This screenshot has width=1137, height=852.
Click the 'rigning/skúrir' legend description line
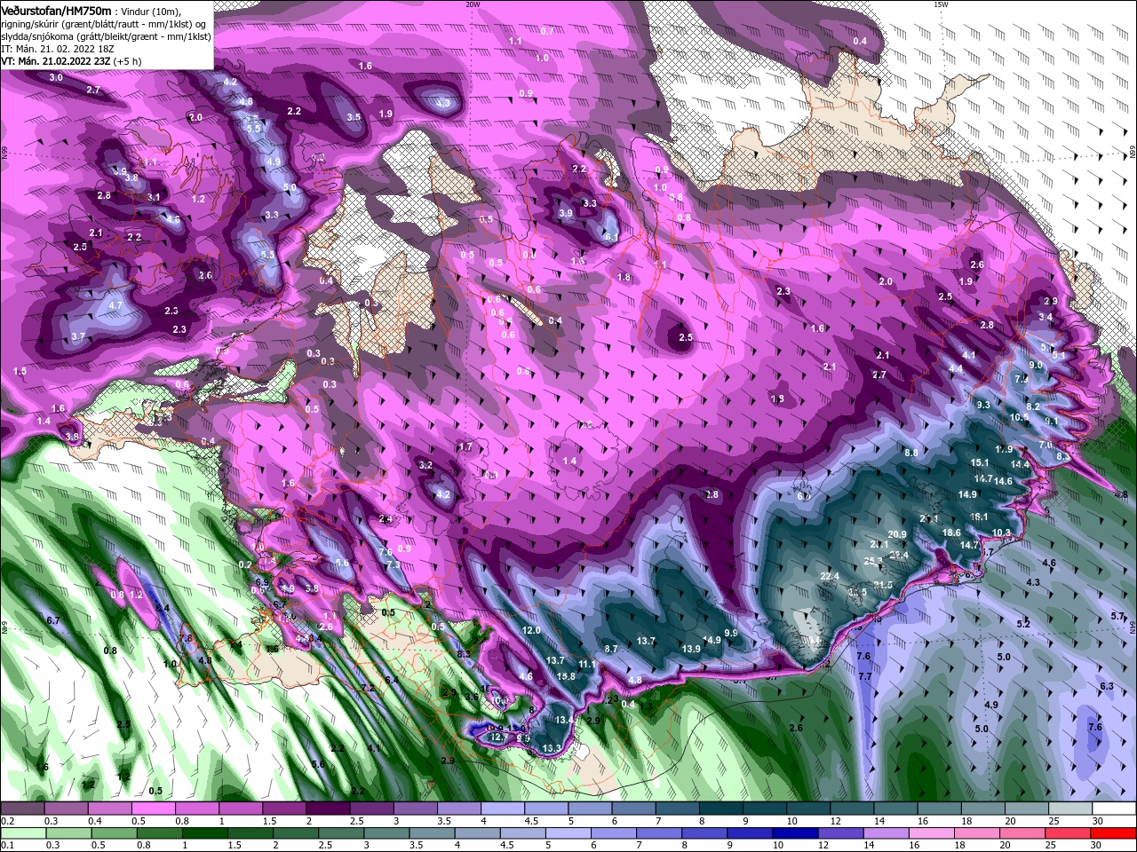[105, 23]
